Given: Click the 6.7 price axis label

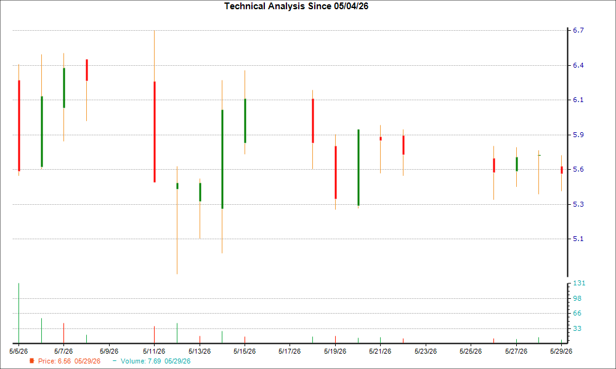Looking at the screenshot, I should pyautogui.click(x=578, y=31).
